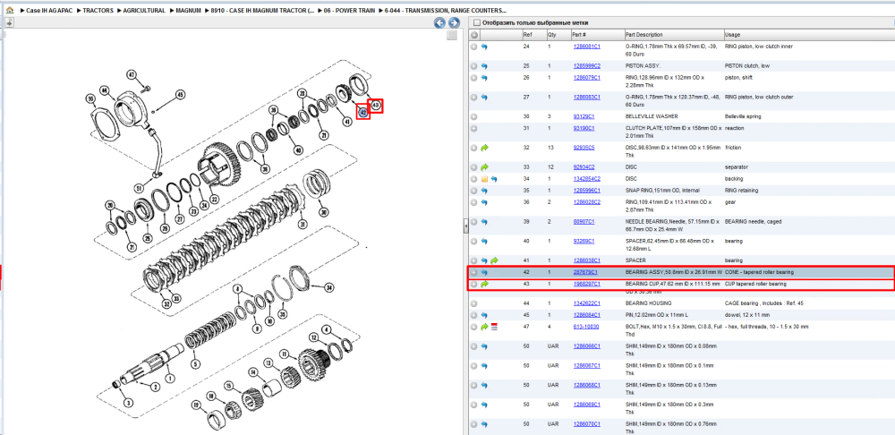
Task: Open the red list icon on the Ref 47 BOLT row
Action: coord(494,327)
